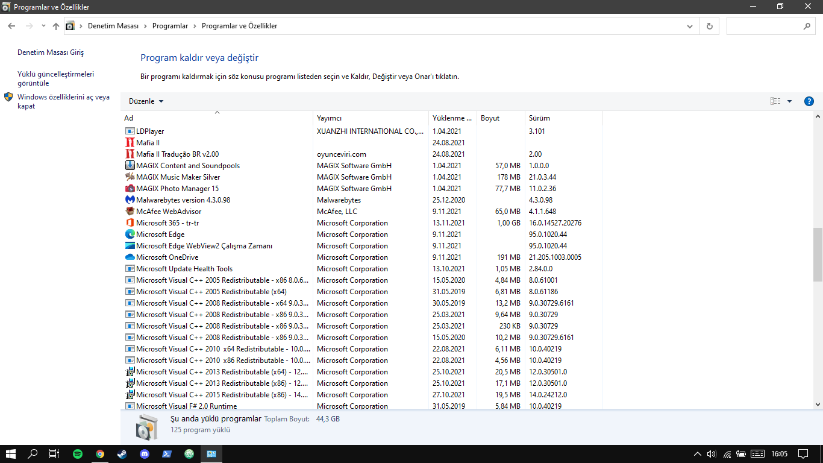Select the Microsoft Edge browser icon

[130, 234]
